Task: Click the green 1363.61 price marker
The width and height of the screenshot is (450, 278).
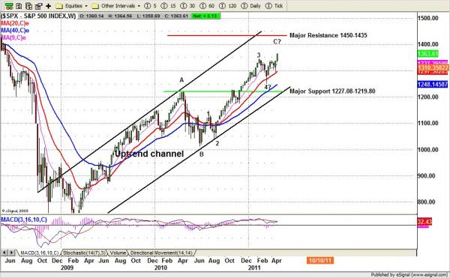Action: click(427, 54)
